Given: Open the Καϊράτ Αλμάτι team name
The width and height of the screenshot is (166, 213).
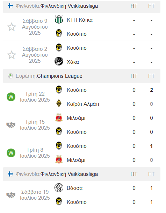Looking at the screenshot, I should point(83,104).
